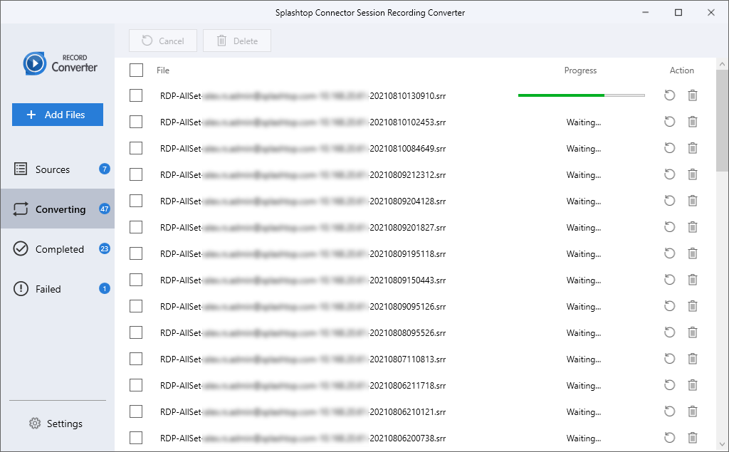Delete the file ending 20210809150443.srr

click(692, 280)
